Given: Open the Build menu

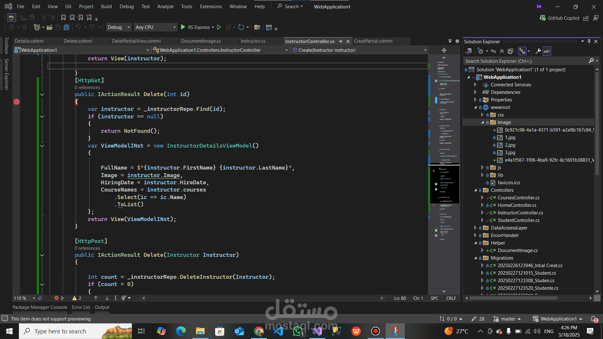Looking at the screenshot, I should [106, 7].
